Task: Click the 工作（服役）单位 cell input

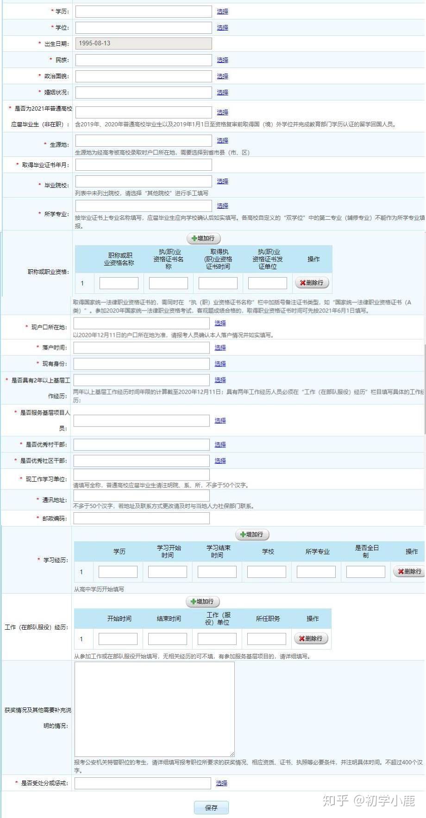Action: tap(217, 639)
